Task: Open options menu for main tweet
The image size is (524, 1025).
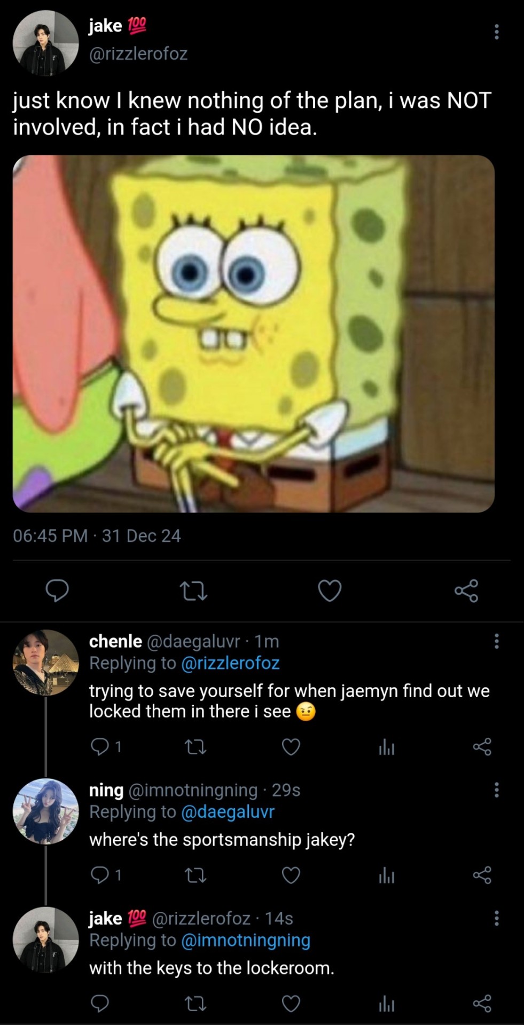Action: tap(497, 32)
